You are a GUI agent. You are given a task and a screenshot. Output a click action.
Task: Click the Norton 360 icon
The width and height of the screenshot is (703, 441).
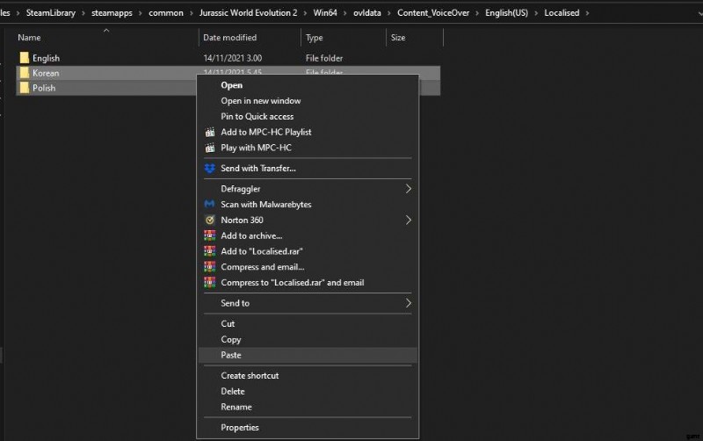tap(209, 220)
